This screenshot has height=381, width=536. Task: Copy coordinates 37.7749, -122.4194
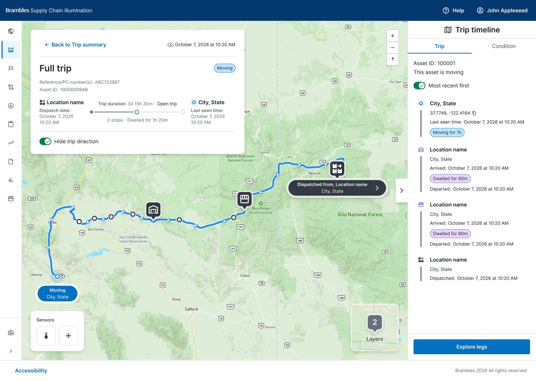[x=474, y=113]
